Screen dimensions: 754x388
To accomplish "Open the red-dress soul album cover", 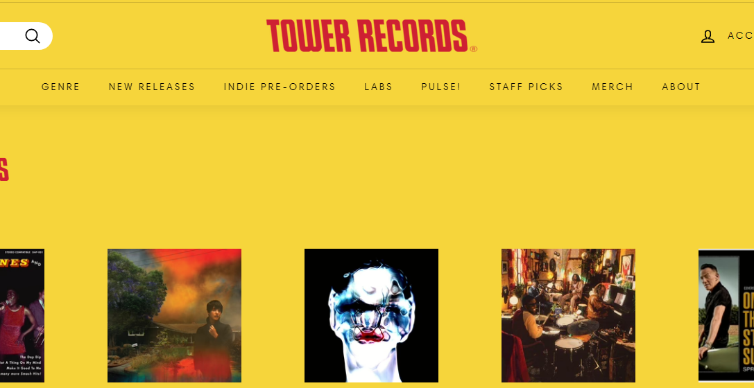I will [x=22, y=315].
